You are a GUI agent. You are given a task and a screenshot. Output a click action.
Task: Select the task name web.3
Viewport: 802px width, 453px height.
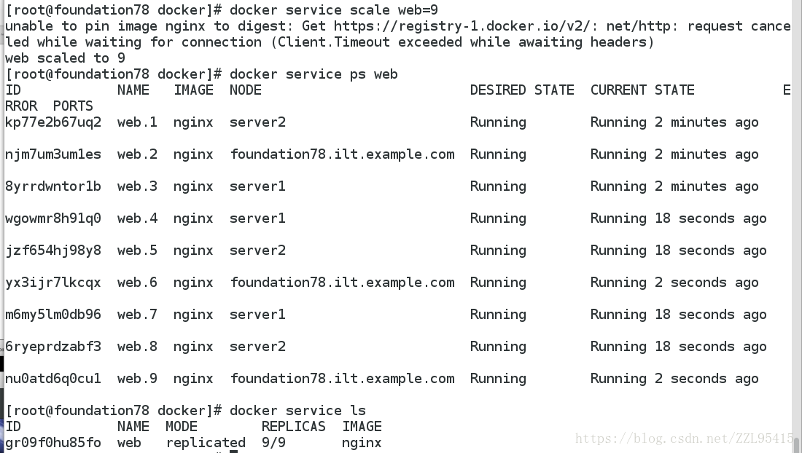[137, 186]
